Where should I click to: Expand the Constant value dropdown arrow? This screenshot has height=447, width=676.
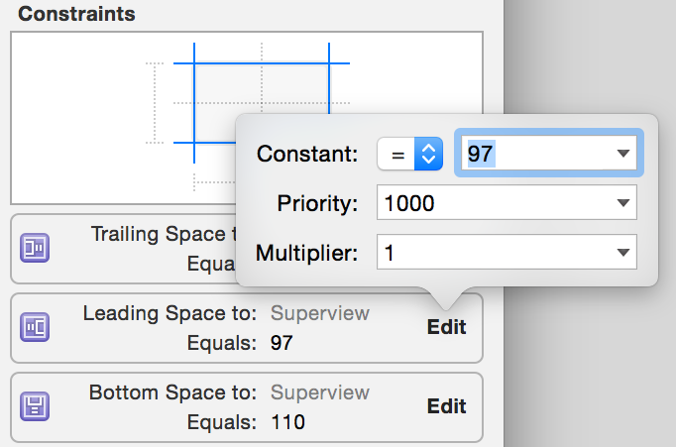pyautogui.click(x=622, y=154)
